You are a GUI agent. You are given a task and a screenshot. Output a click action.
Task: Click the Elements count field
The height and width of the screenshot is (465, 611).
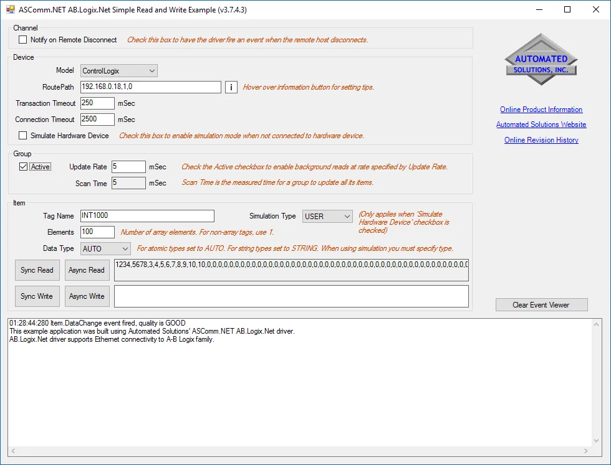(97, 232)
